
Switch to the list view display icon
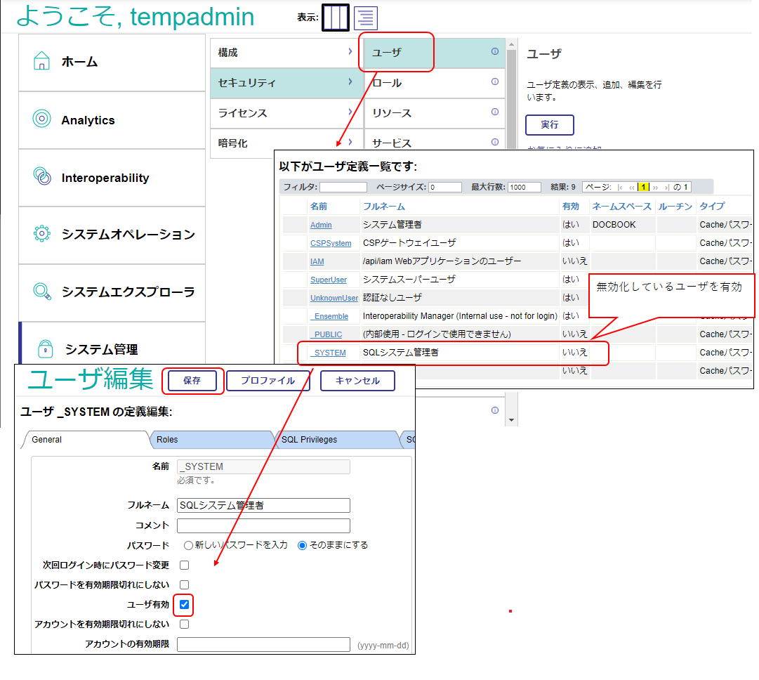(365, 18)
